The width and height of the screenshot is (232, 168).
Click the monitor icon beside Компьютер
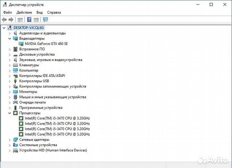(x=15, y=70)
